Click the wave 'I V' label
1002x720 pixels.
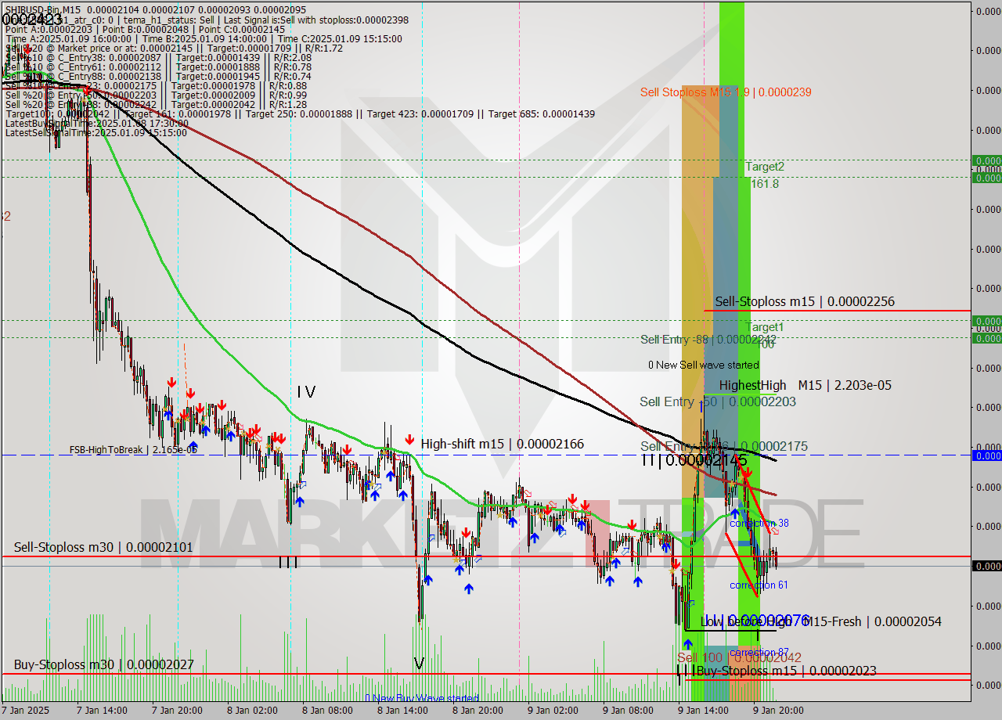(306, 392)
